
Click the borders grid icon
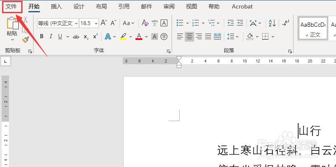(265, 37)
